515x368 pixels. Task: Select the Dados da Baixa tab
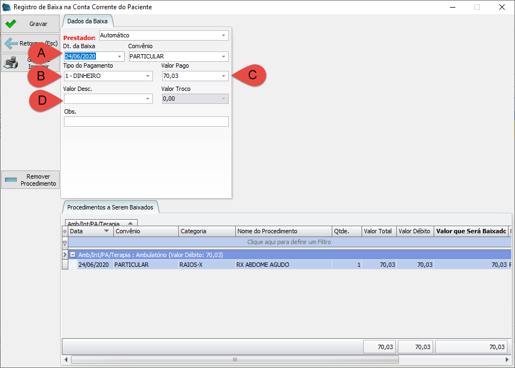pos(87,21)
